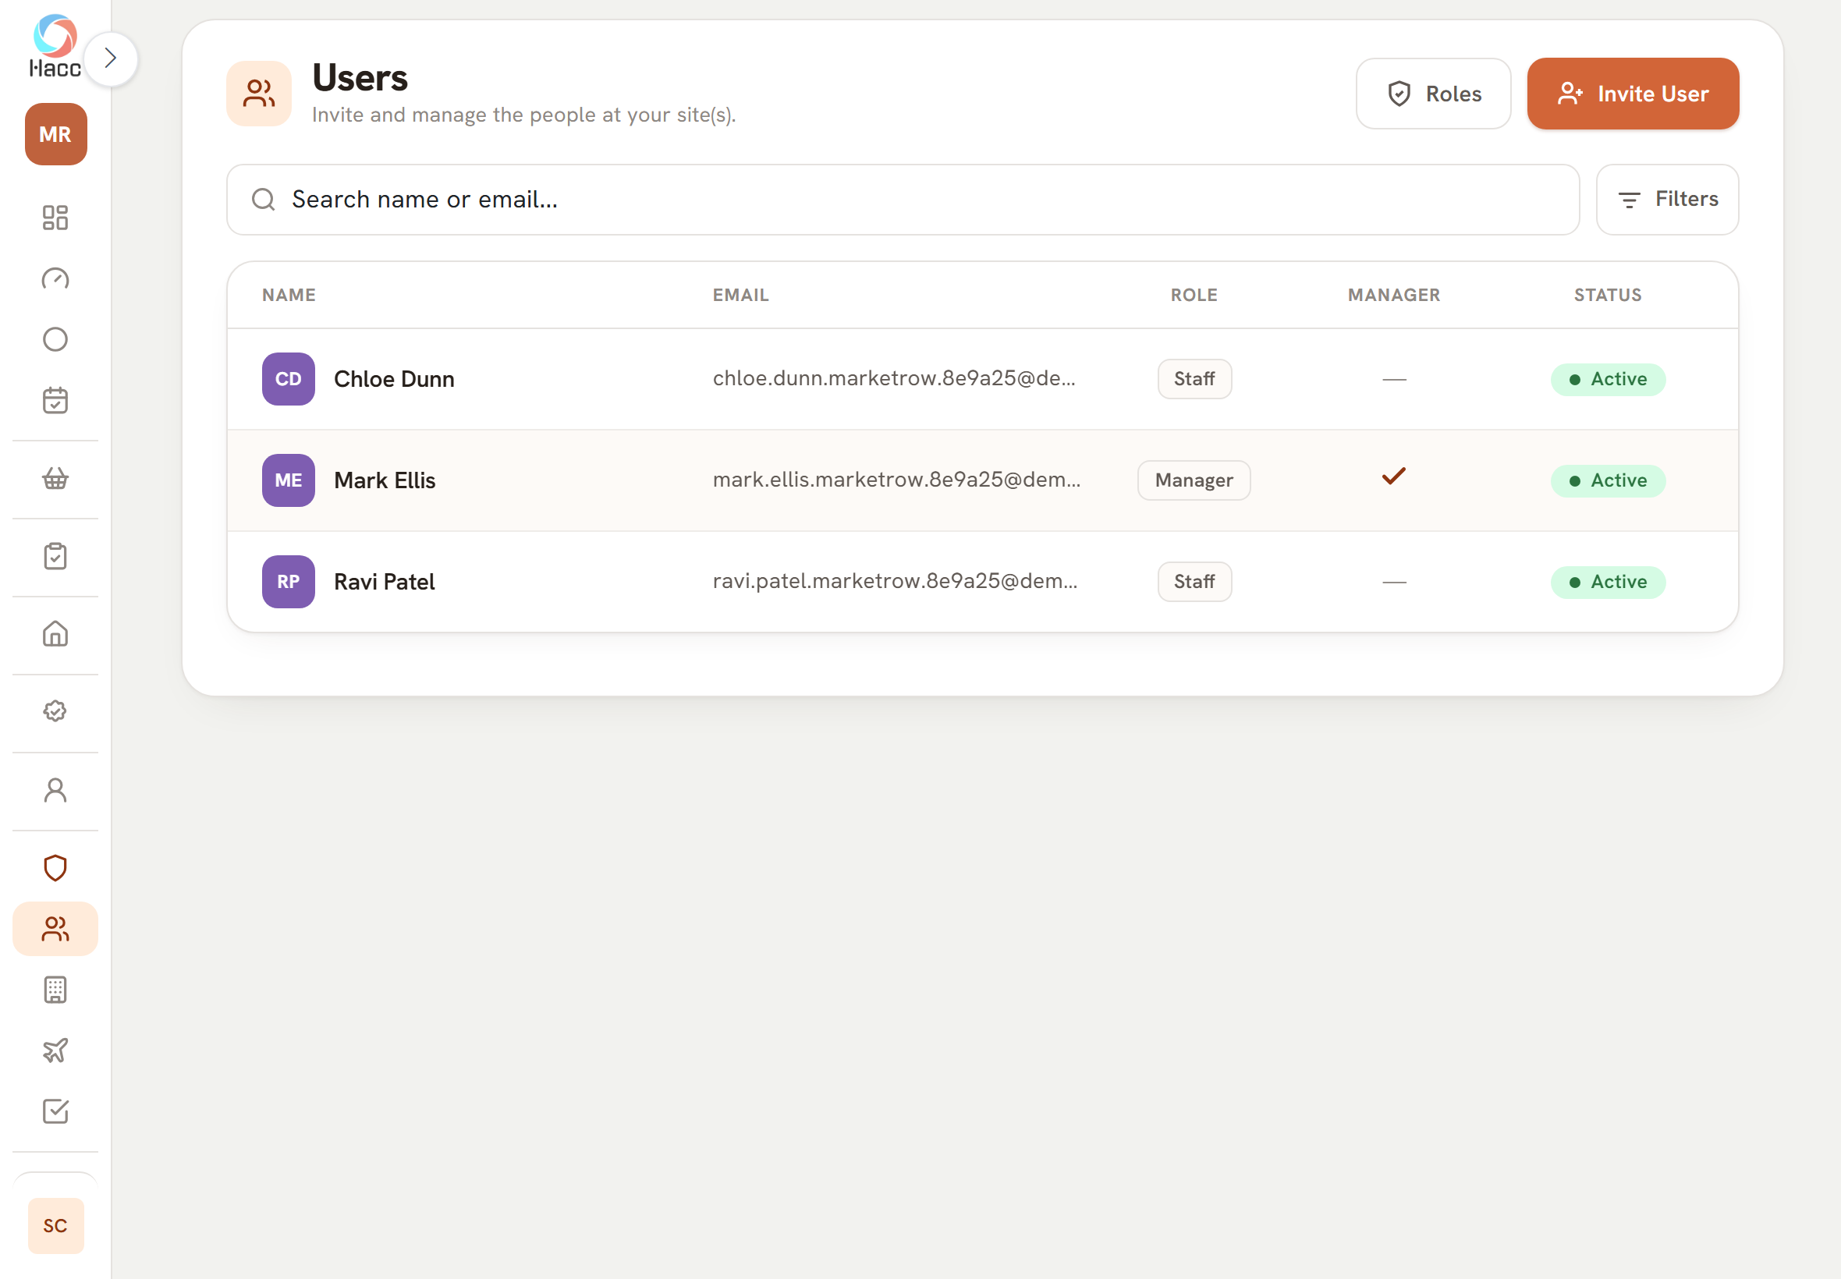Select the Users people icon in sidebar
The height and width of the screenshot is (1279, 1841).
pos(55,929)
